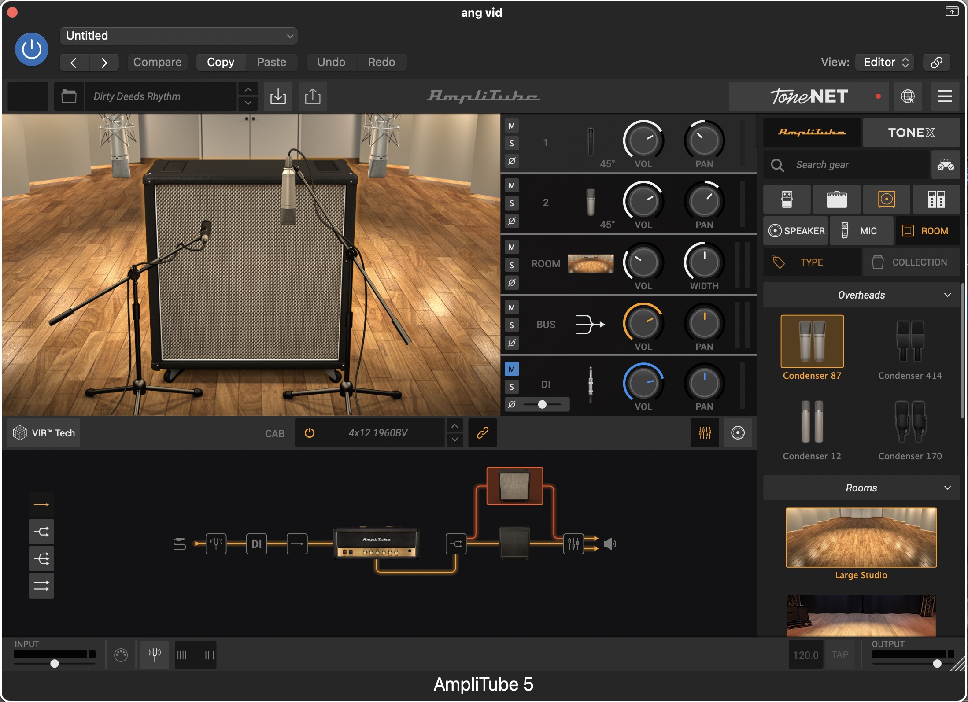This screenshot has width=968, height=702.
Task: Click the export preset share icon
Action: point(313,96)
